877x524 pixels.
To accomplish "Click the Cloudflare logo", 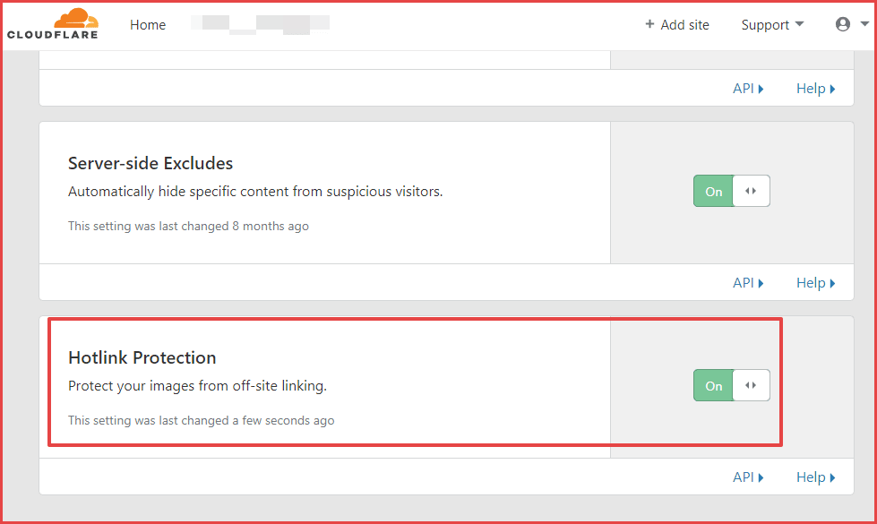I will [x=54, y=23].
